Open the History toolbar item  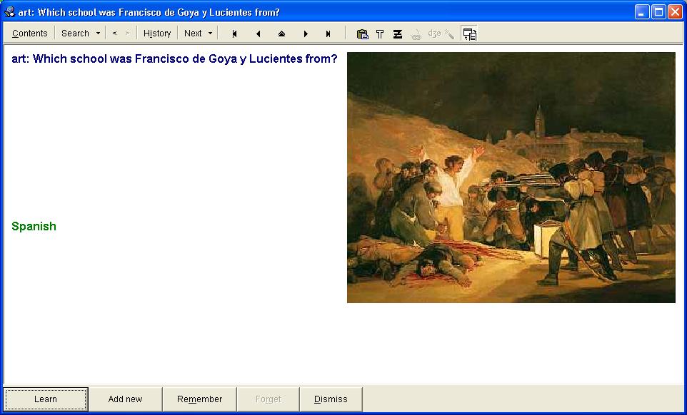(x=157, y=34)
